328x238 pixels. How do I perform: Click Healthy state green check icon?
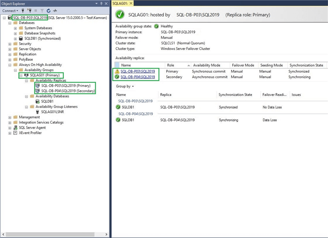[156, 26]
